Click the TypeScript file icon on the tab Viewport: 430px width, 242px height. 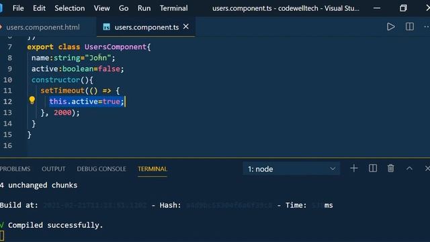pos(106,27)
